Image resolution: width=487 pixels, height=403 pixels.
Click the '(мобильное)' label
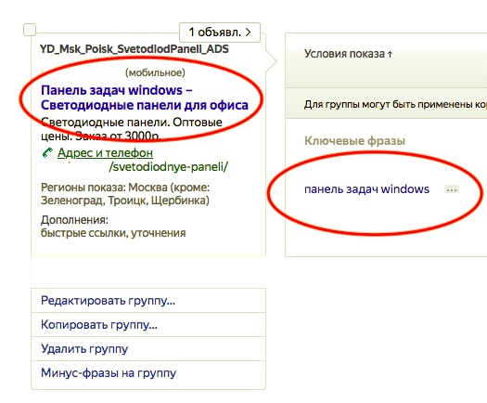click(155, 72)
